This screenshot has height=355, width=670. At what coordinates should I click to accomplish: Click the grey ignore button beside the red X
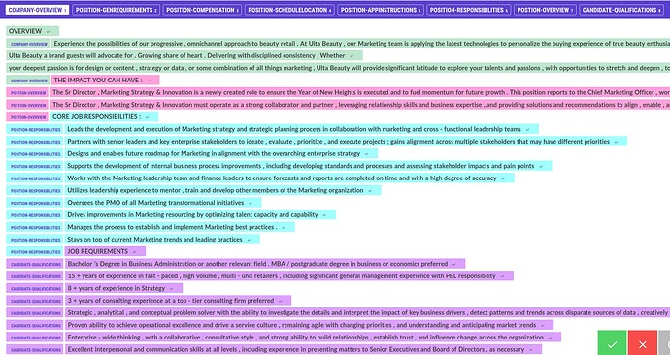click(x=664, y=343)
